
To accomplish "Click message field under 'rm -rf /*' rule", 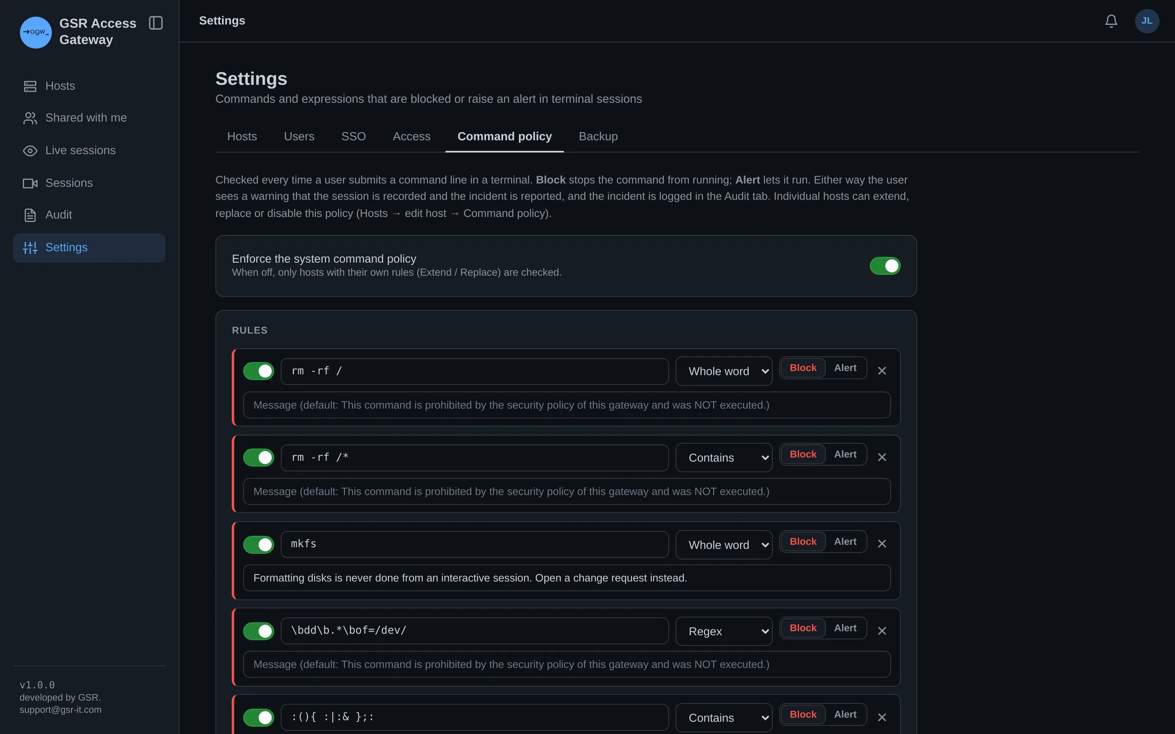I will click(566, 492).
